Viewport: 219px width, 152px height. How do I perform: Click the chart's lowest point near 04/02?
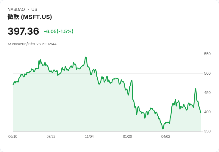(163, 129)
